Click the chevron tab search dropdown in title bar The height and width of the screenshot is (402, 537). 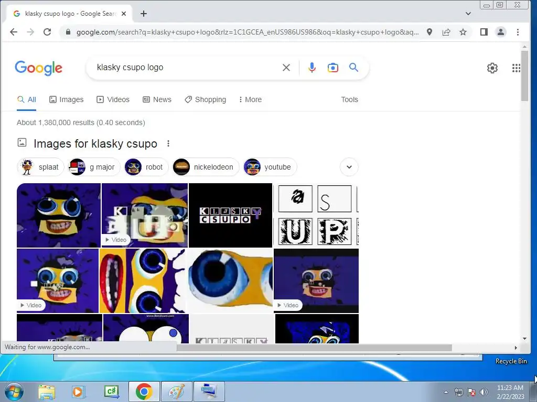pyautogui.click(x=468, y=14)
